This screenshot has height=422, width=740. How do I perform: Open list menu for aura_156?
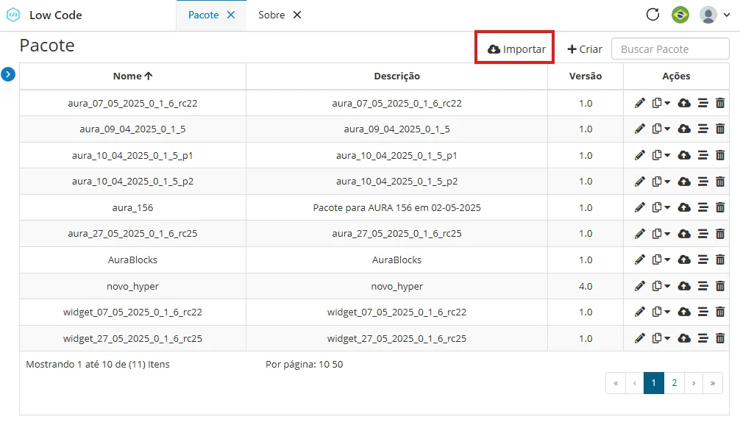(702, 207)
